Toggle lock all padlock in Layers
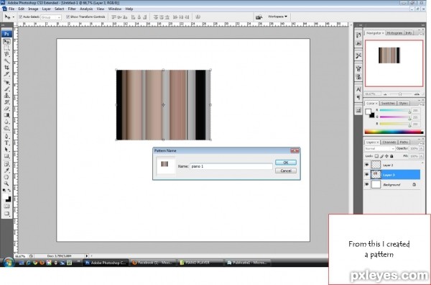Viewport: 431px width, 285px height. 391,156
